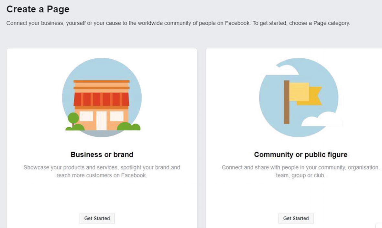Click the Community or public figure description text
This screenshot has width=382, height=228.
click(x=300, y=171)
